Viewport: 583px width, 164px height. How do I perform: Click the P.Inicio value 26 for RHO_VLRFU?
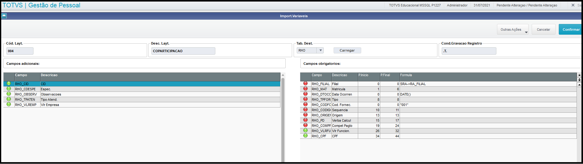(x=369, y=131)
